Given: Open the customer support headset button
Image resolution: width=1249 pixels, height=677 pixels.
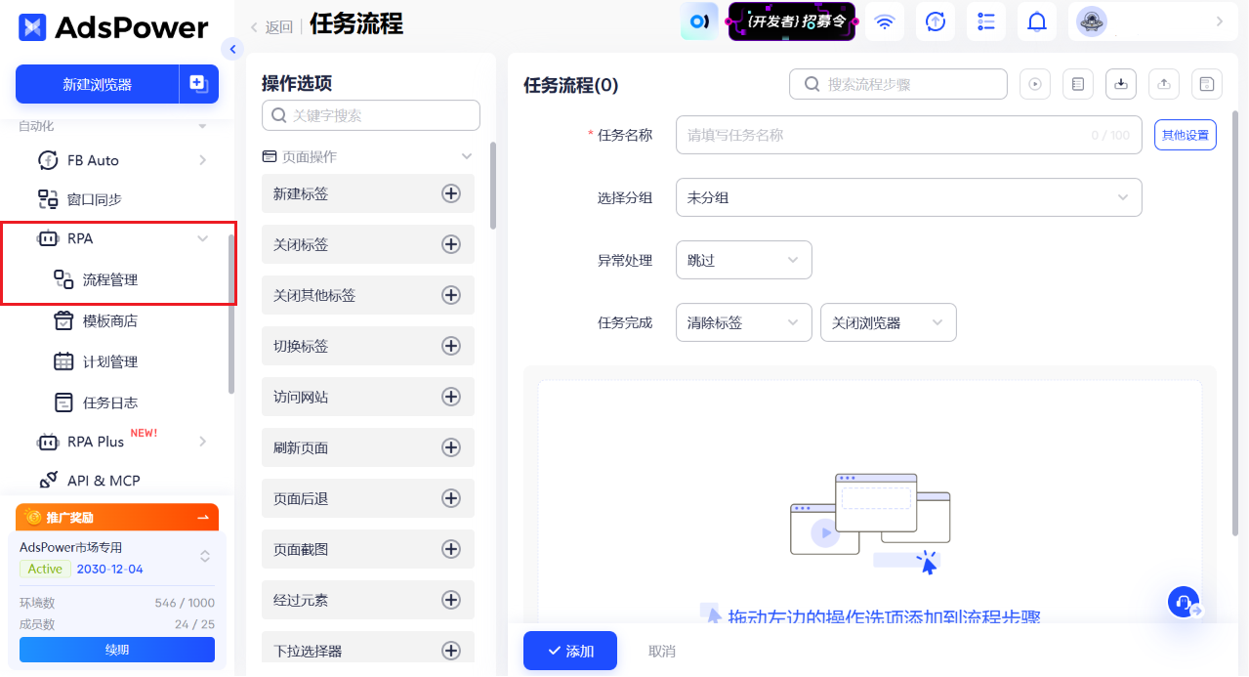Looking at the screenshot, I should pyautogui.click(x=1185, y=602).
